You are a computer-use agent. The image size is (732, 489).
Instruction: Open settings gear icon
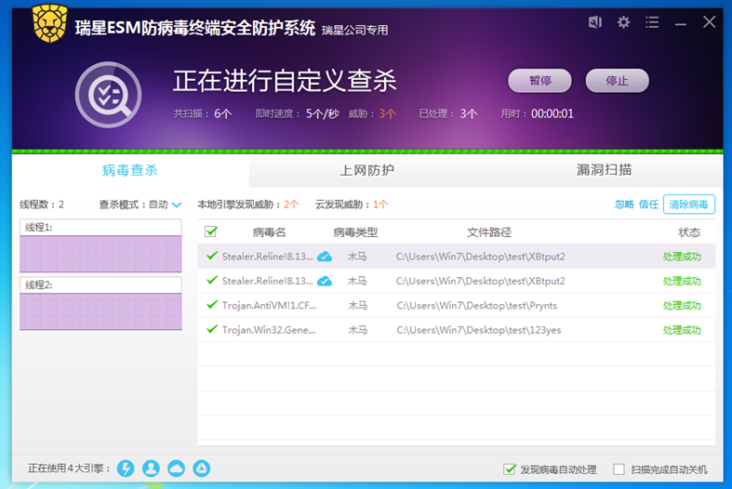[x=623, y=22]
